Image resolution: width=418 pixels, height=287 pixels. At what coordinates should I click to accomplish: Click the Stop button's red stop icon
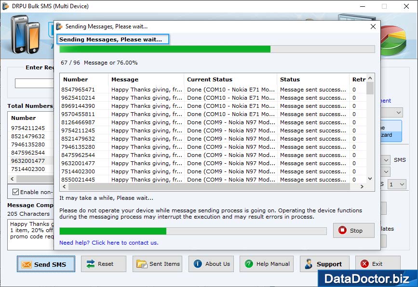tap(342, 230)
